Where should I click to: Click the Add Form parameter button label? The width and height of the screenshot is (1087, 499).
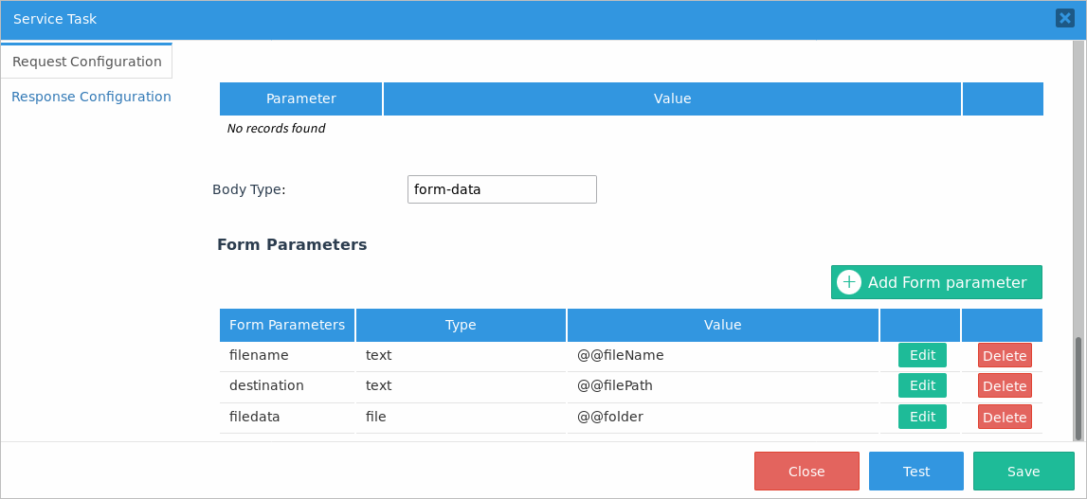947,282
